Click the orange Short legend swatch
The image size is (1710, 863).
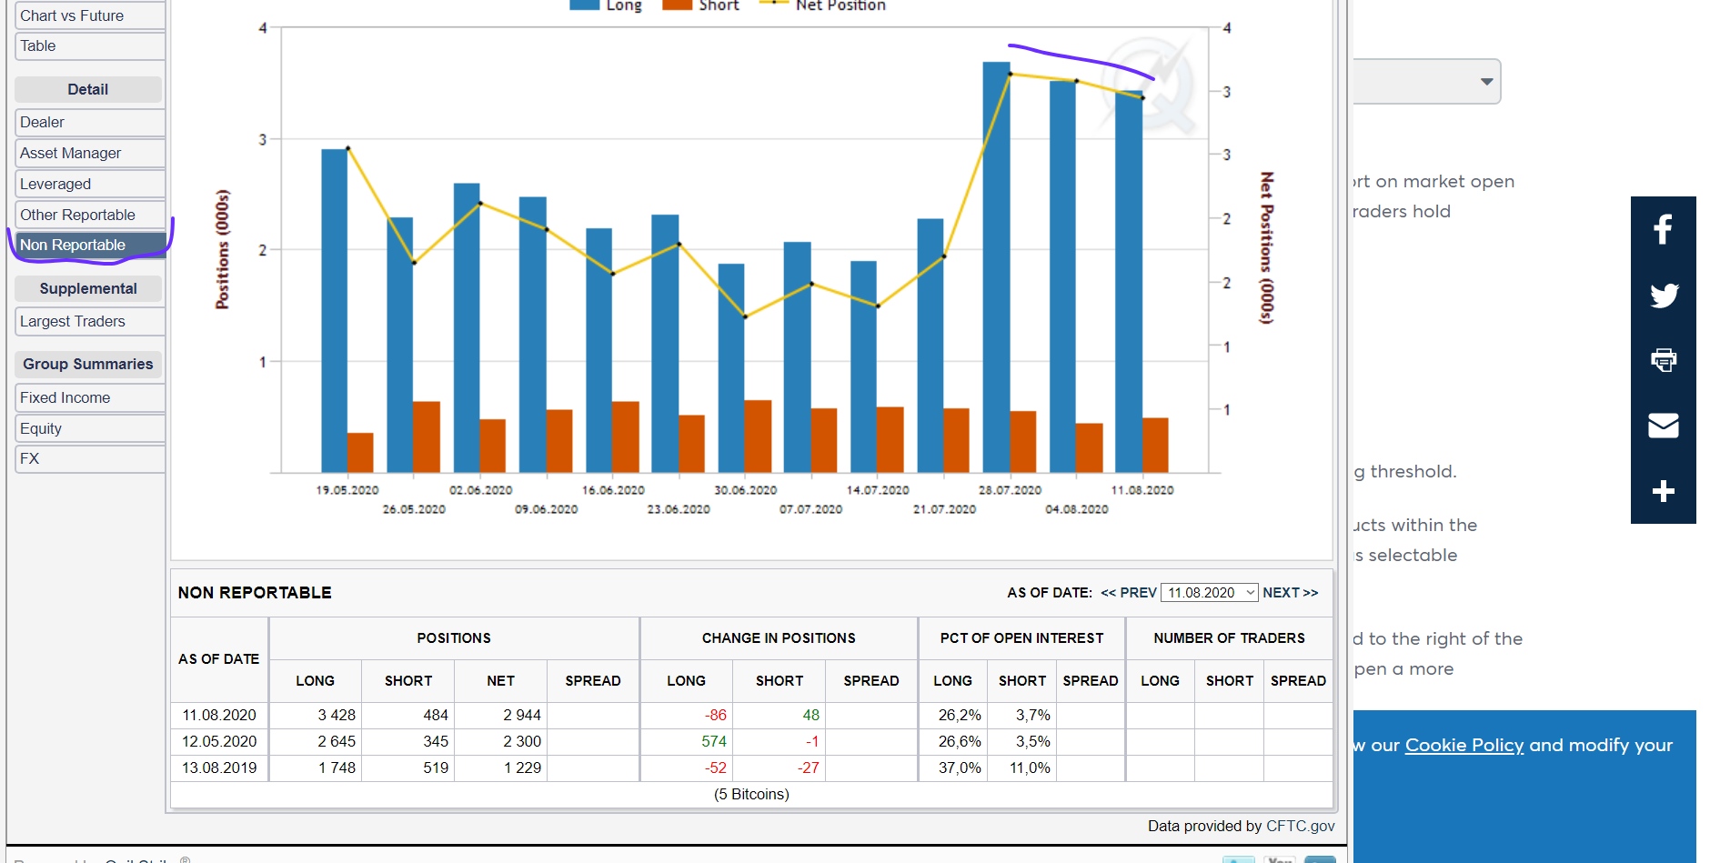677,5
